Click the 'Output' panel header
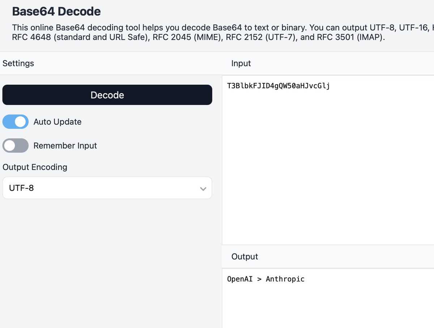Screen dimensions: 434x328 pyautogui.click(x=244, y=257)
